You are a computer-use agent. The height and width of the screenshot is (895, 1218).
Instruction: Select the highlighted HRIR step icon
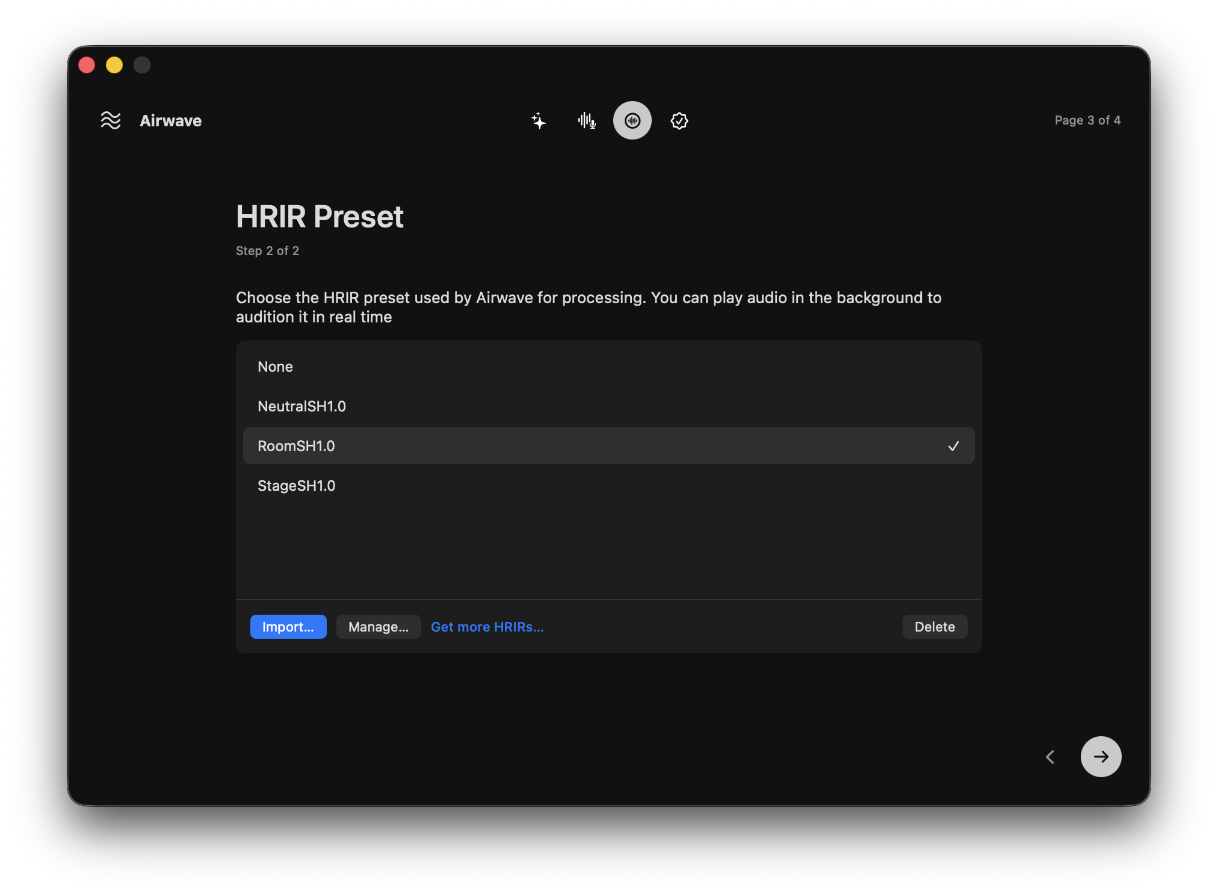coord(632,120)
